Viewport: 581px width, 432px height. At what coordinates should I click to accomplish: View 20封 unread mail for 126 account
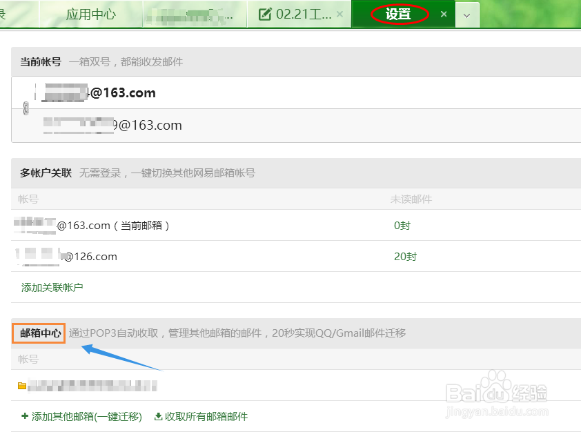point(405,257)
